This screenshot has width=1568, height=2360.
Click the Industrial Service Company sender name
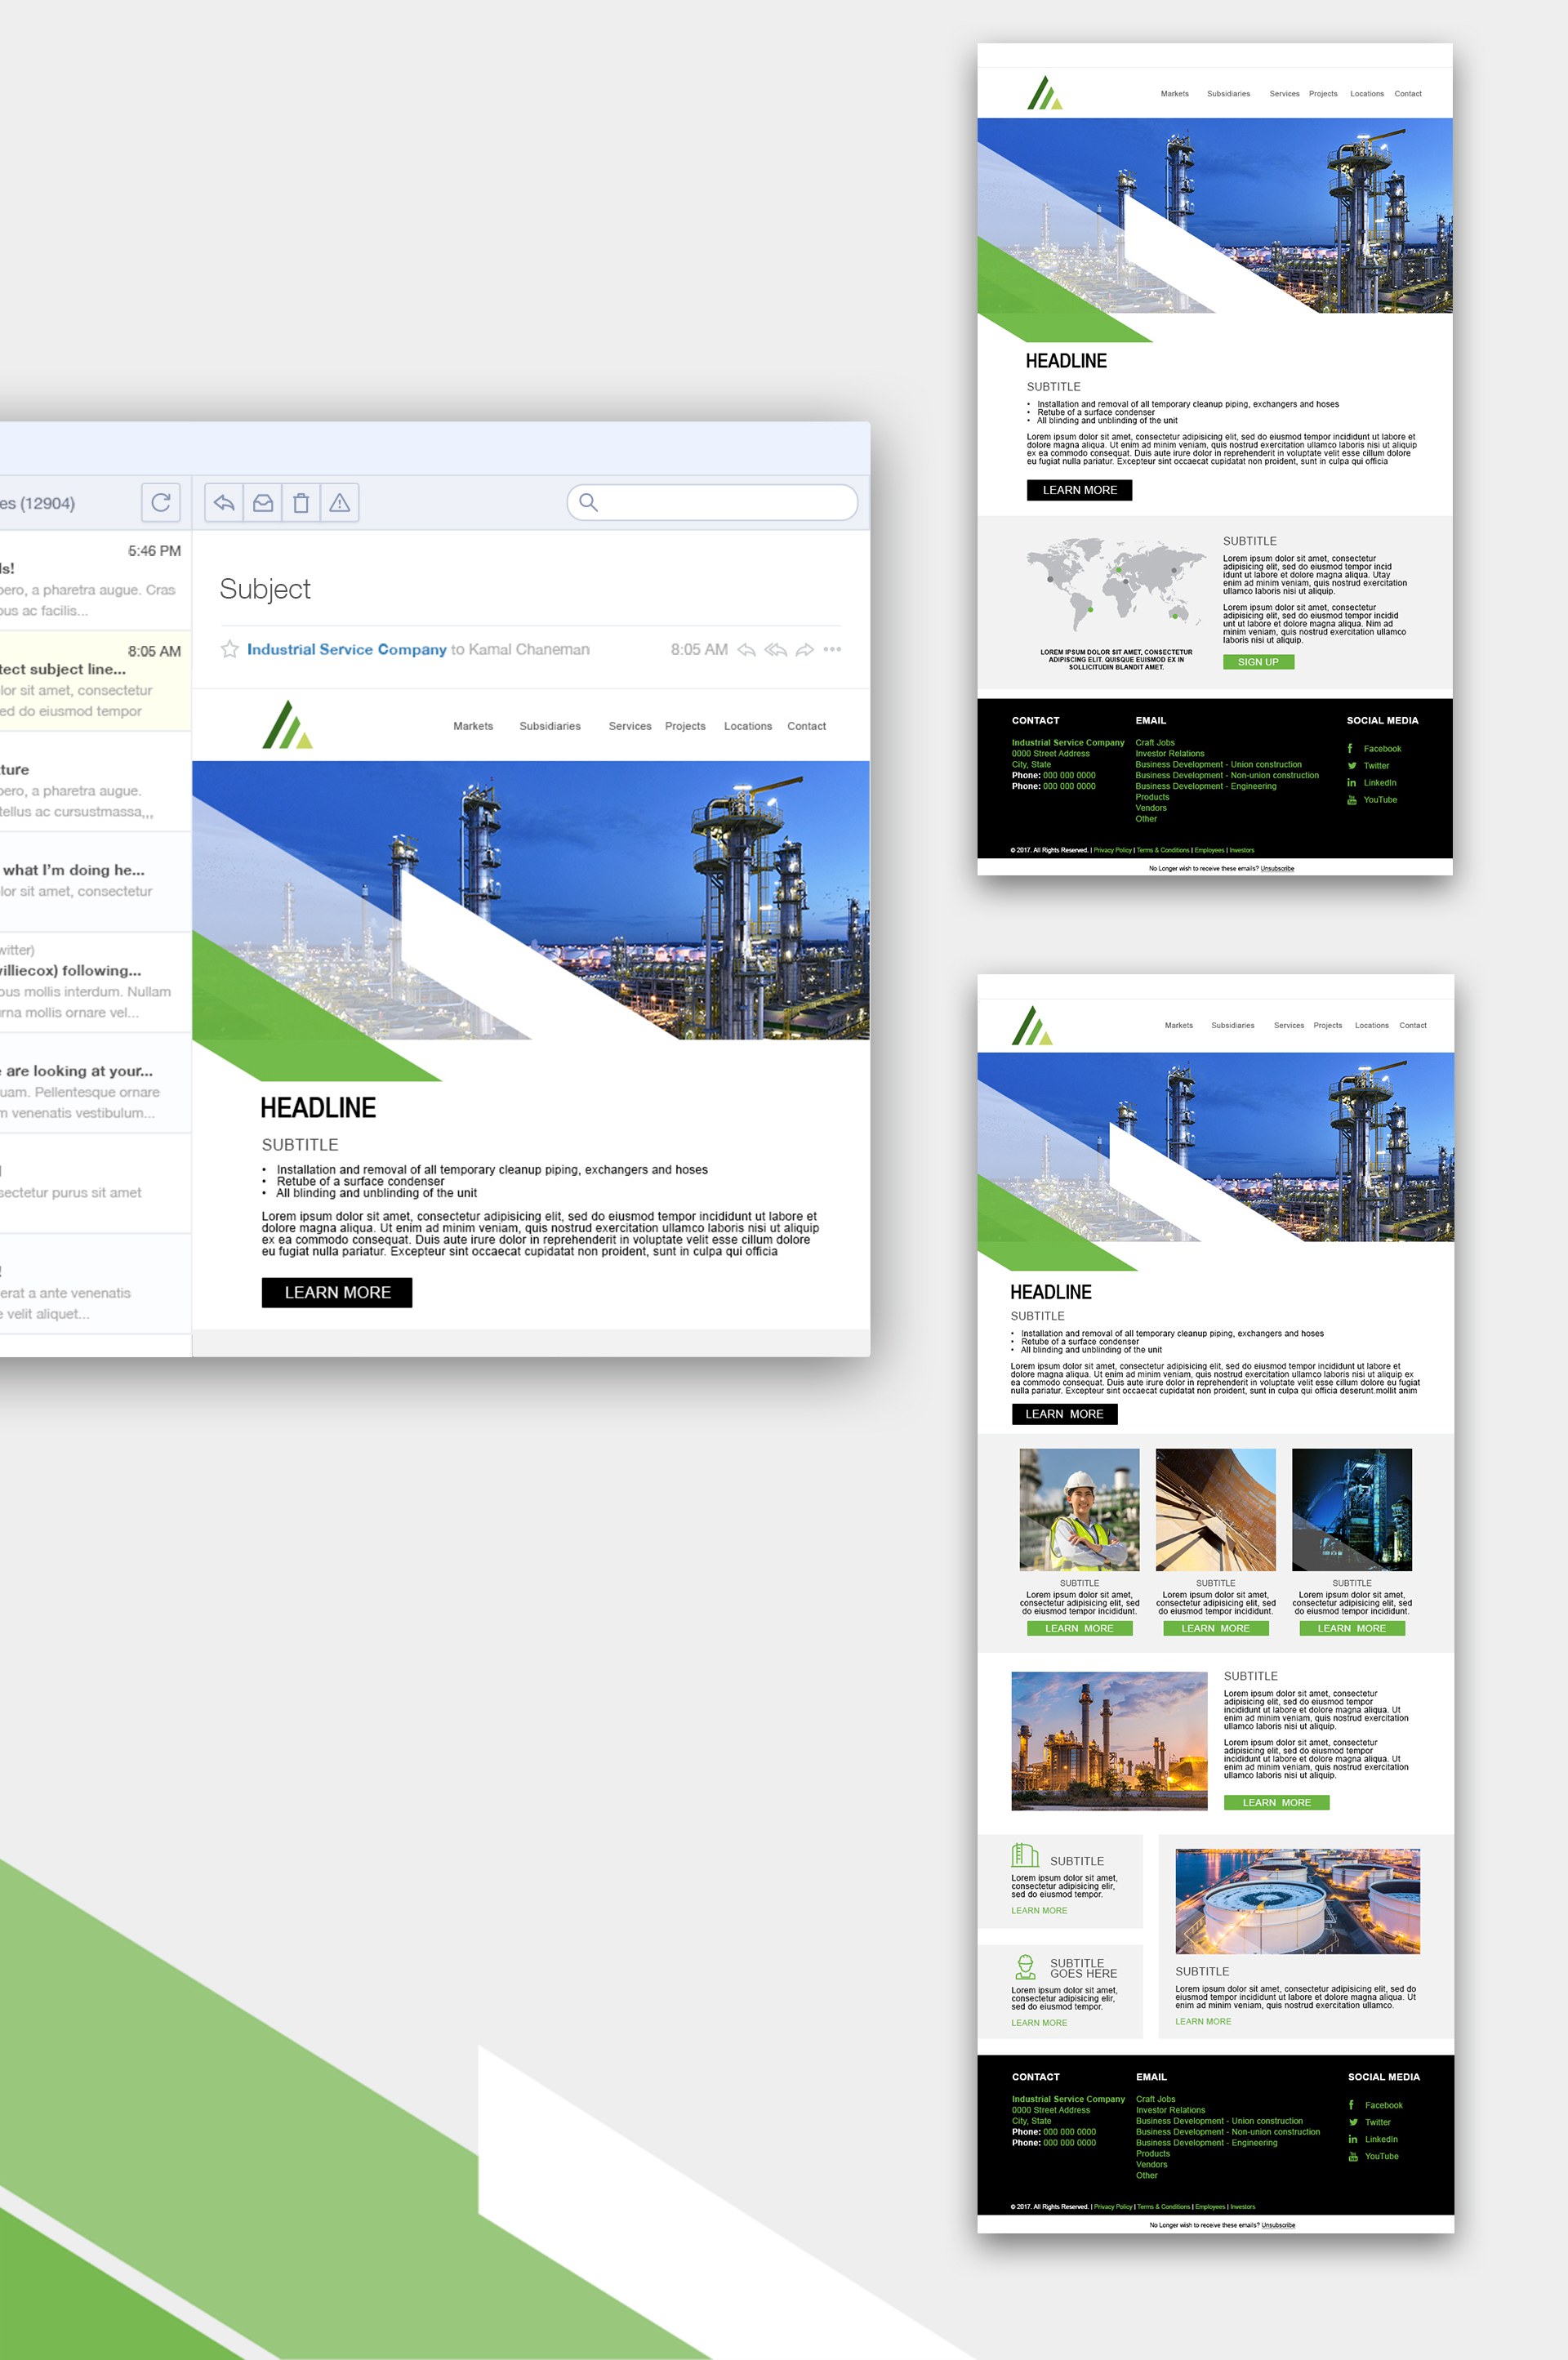click(x=346, y=649)
